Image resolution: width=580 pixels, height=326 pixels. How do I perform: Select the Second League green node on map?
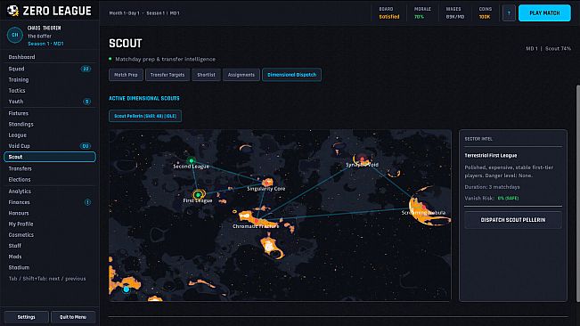192,161
